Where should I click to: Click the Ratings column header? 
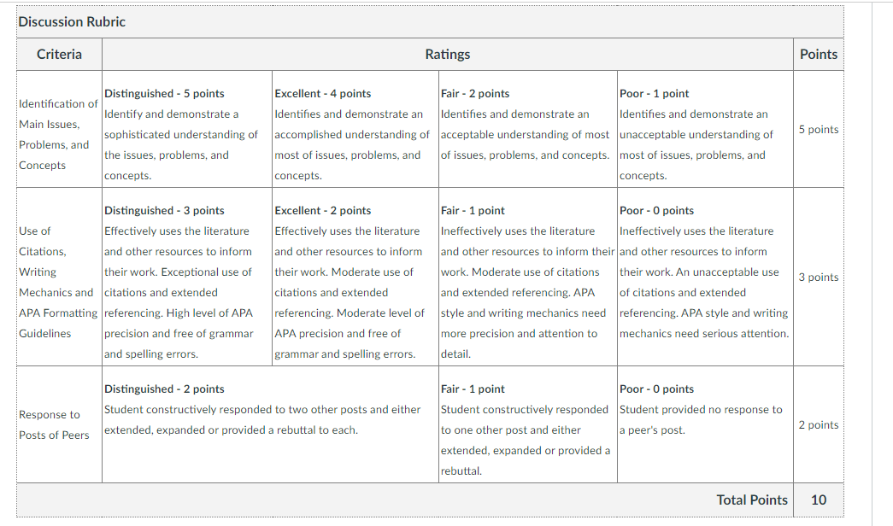[x=448, y=54]
